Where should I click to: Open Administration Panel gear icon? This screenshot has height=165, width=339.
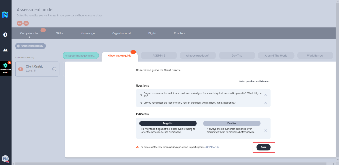pyautogui.click(x=5, y=65)
